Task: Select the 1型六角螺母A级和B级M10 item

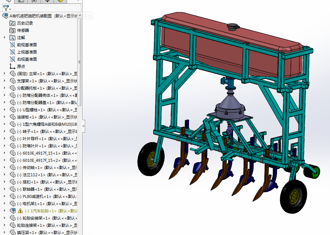Action: point(47,124)
